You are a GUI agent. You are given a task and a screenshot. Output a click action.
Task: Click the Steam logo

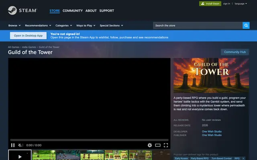tap(22, 10)
